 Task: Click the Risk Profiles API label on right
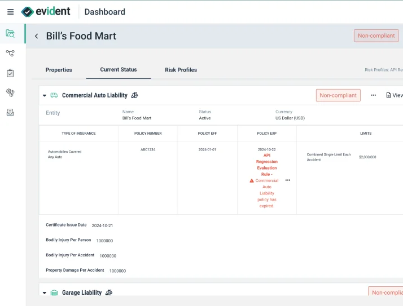(x=384, y=70)
